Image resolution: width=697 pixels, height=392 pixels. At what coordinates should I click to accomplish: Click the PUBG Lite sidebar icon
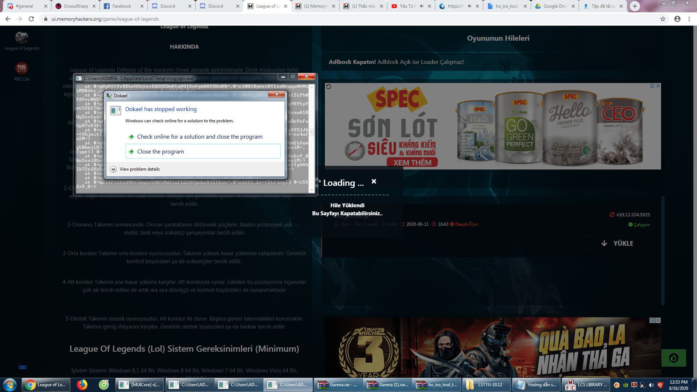click(x=22, y=68)
